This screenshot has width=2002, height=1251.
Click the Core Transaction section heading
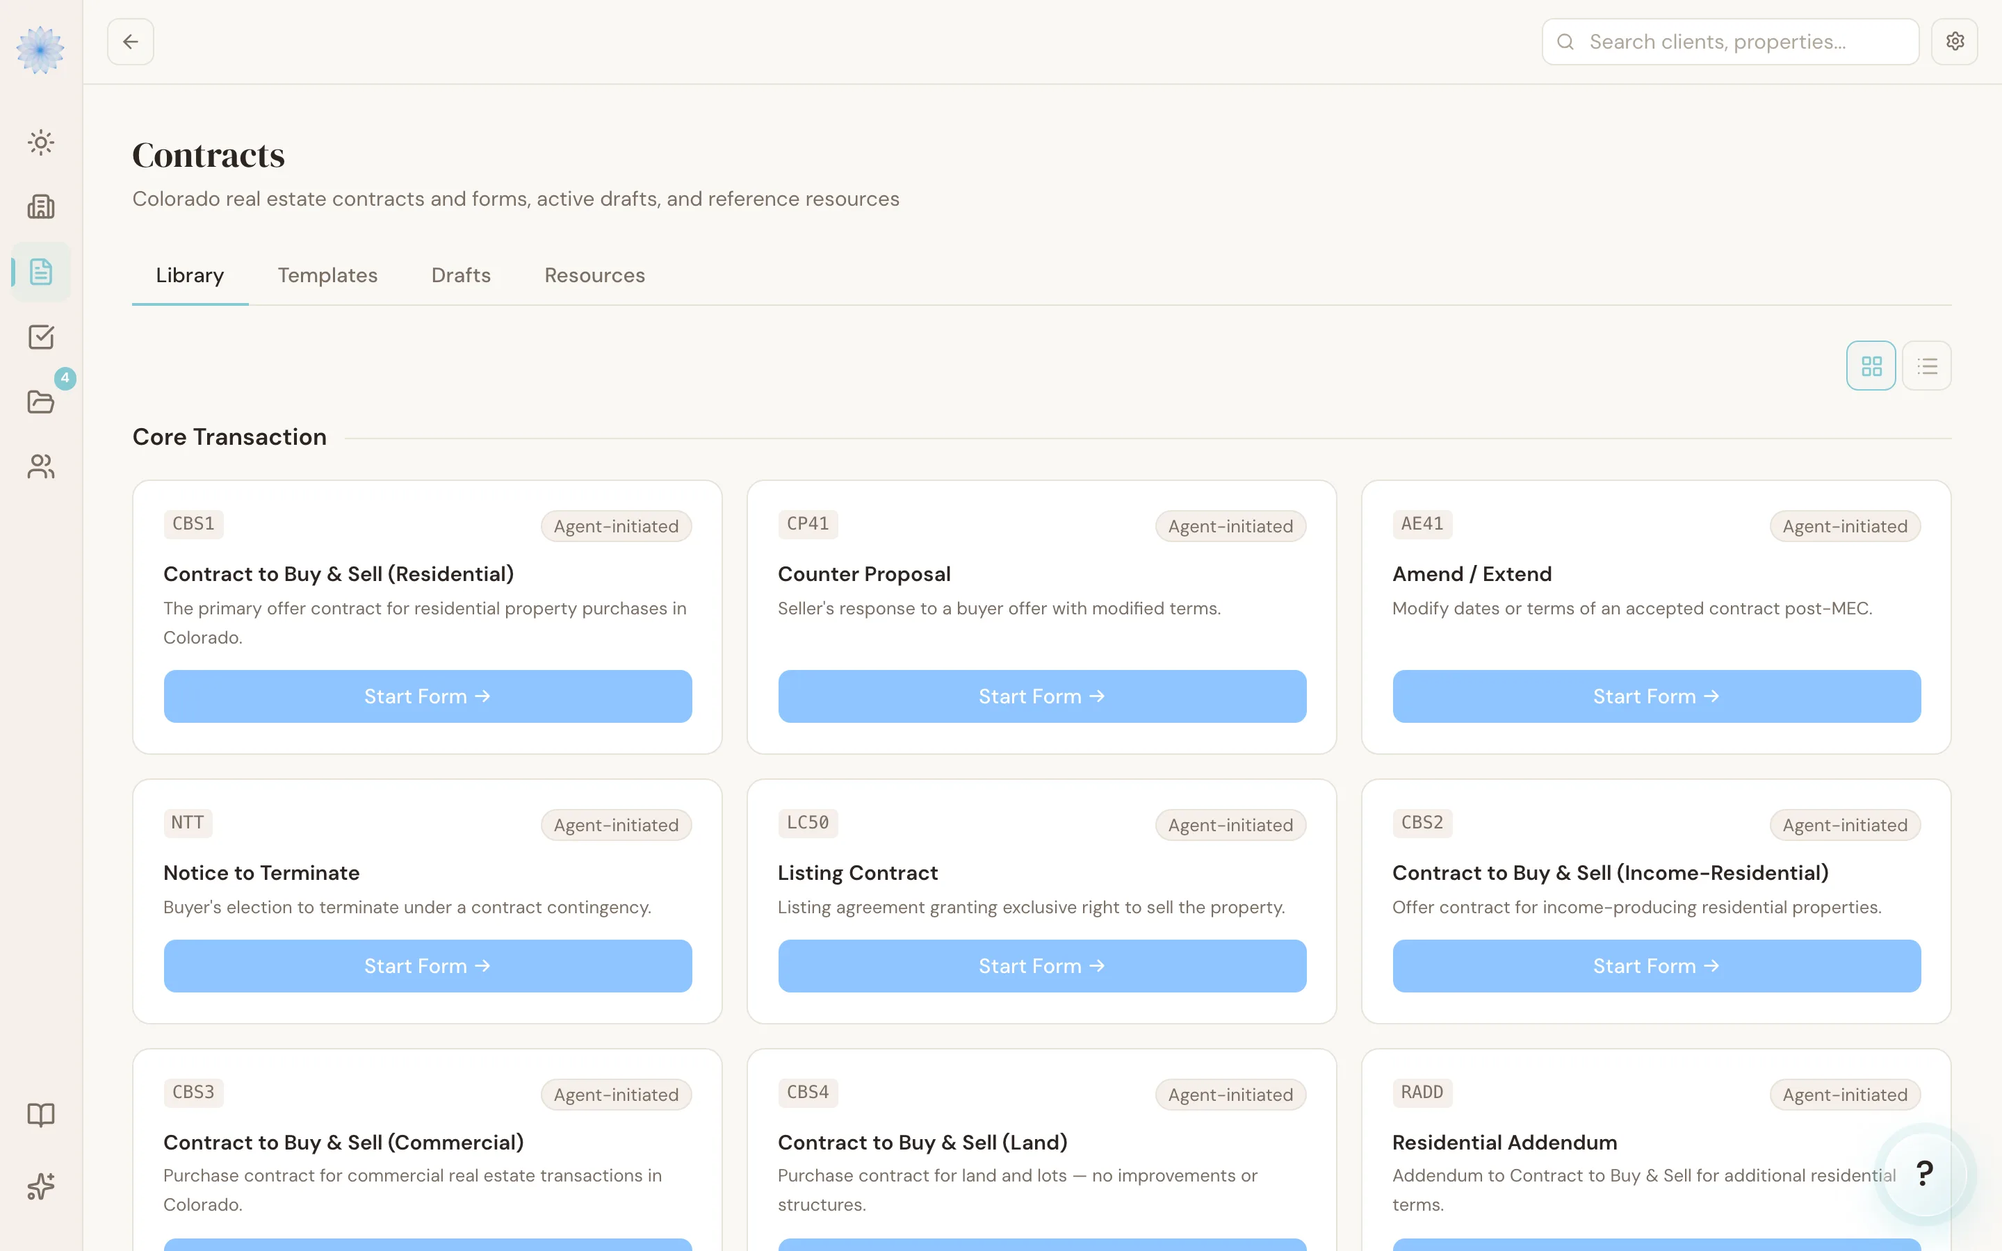point(229,437)
